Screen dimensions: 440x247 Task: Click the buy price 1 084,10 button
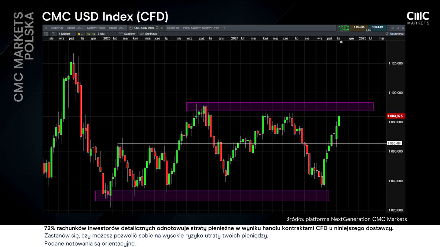377,27
